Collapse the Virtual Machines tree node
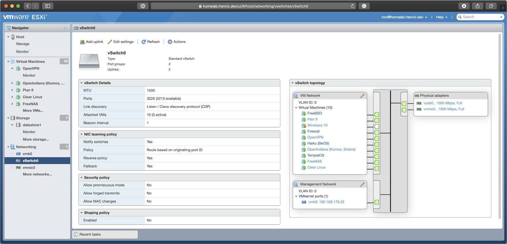 tap(8, 62)
